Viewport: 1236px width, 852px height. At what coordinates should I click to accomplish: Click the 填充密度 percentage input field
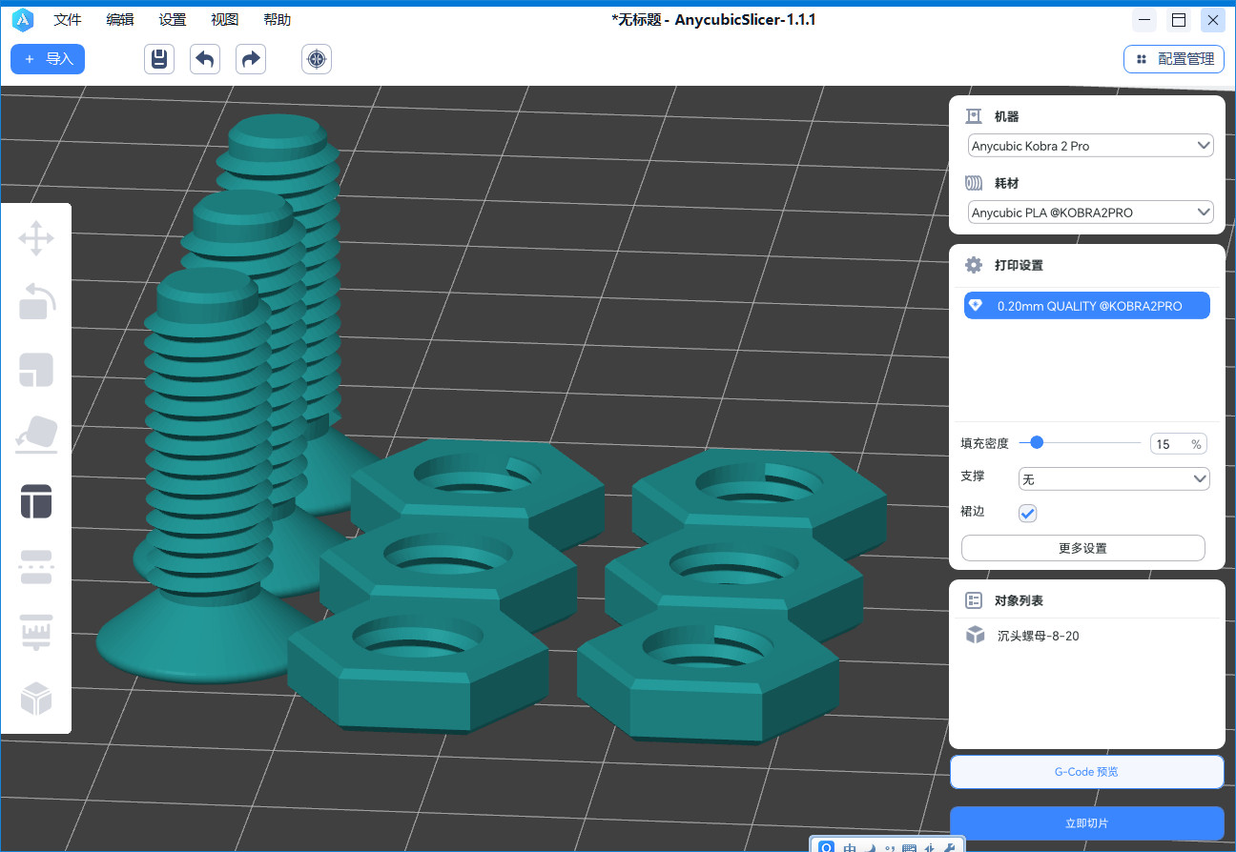pyautogui.click(x=1179, y=444)
